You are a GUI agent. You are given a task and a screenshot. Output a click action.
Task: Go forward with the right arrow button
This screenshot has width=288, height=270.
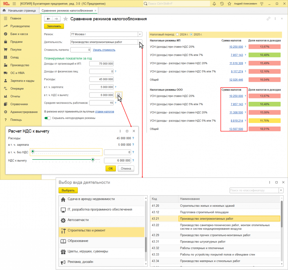point(56,19)
